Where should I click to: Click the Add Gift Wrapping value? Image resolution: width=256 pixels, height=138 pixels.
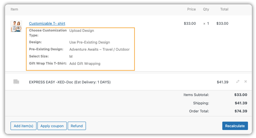pyautogui.click(x=85, y=64)
